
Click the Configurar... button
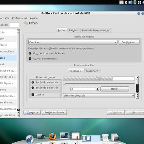tap(129, 42)
